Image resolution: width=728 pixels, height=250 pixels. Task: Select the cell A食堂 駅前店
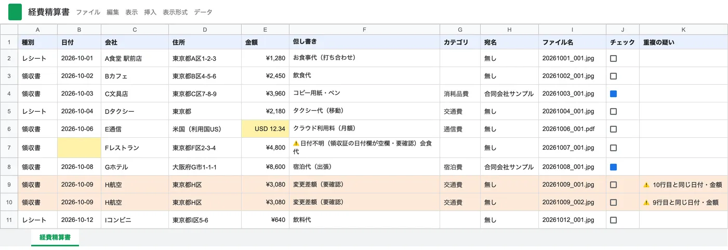coord(135,59)
